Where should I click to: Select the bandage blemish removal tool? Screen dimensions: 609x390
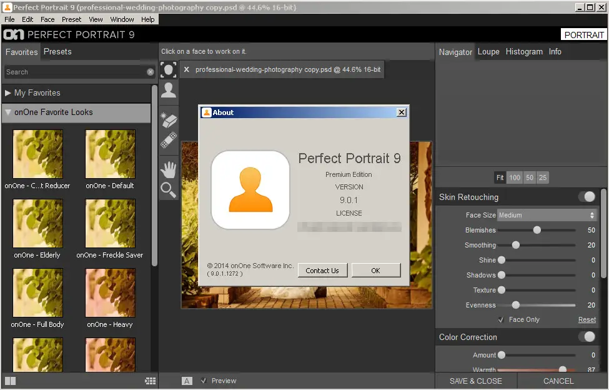(169, 140)
